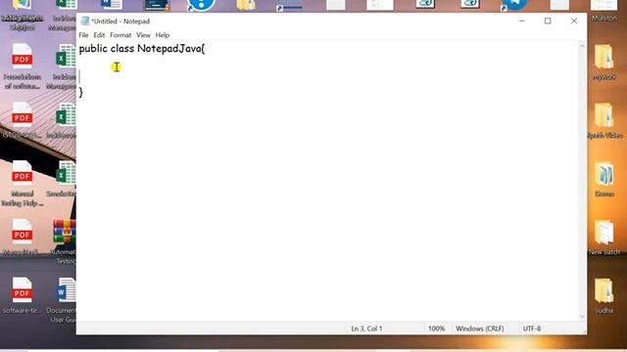Viewport: 627px width, 352px height.
Task: Open the Edit menu in Notepad
Action: tap(99, 35)
